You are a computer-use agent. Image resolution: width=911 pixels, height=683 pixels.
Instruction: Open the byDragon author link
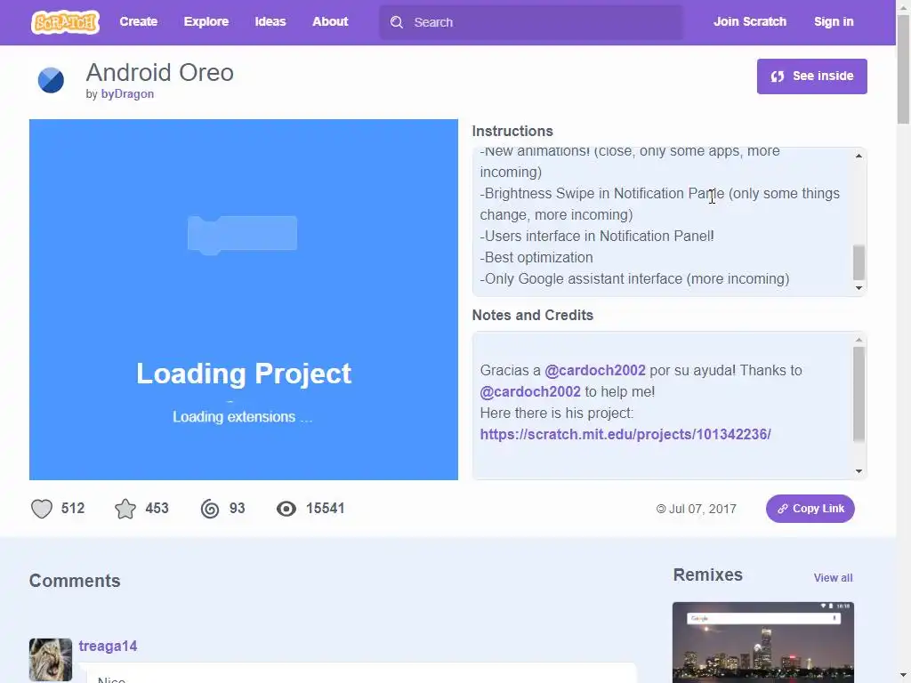click(127, 94)
